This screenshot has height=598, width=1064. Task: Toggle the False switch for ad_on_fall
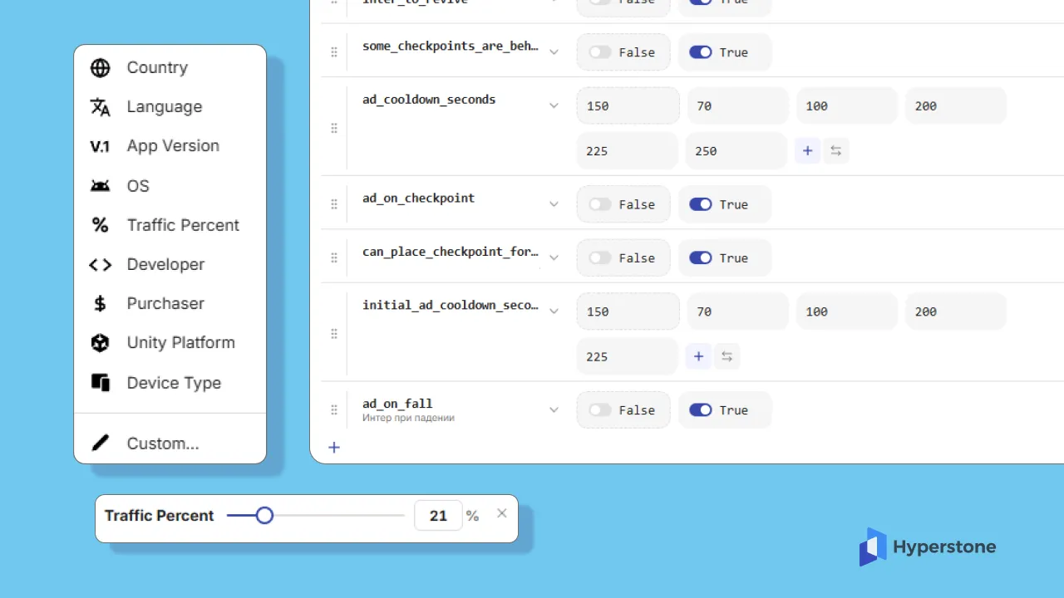tap(600, 410)
